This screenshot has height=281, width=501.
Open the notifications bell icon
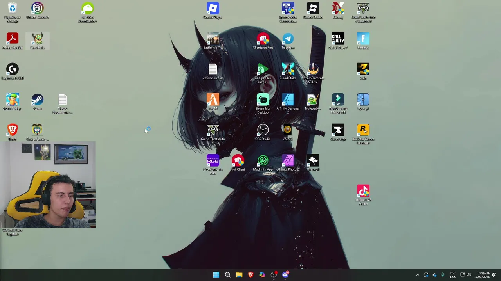click(x=494, y=275)
